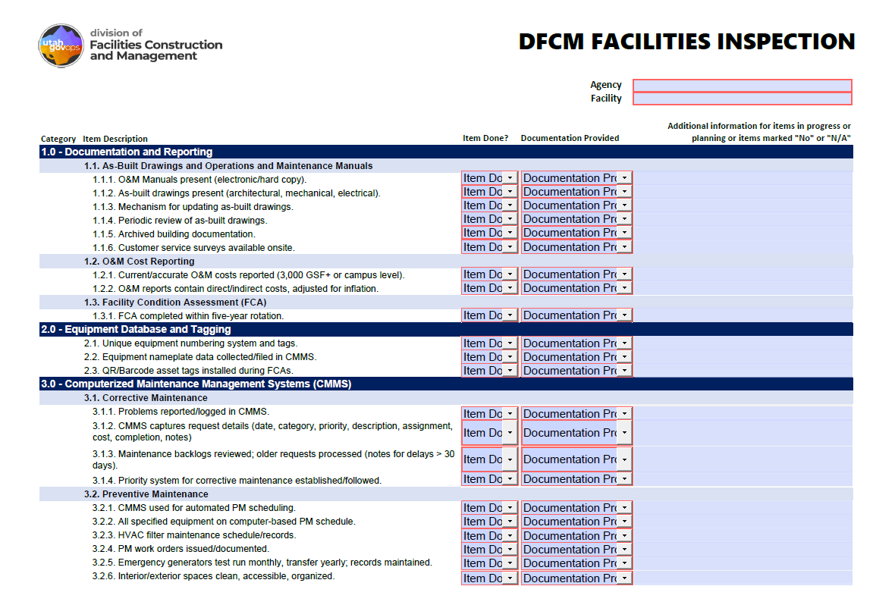Click the Facility input field
Image resolution: width=895 pixels, height=605 pixels.
coord(742,99)
